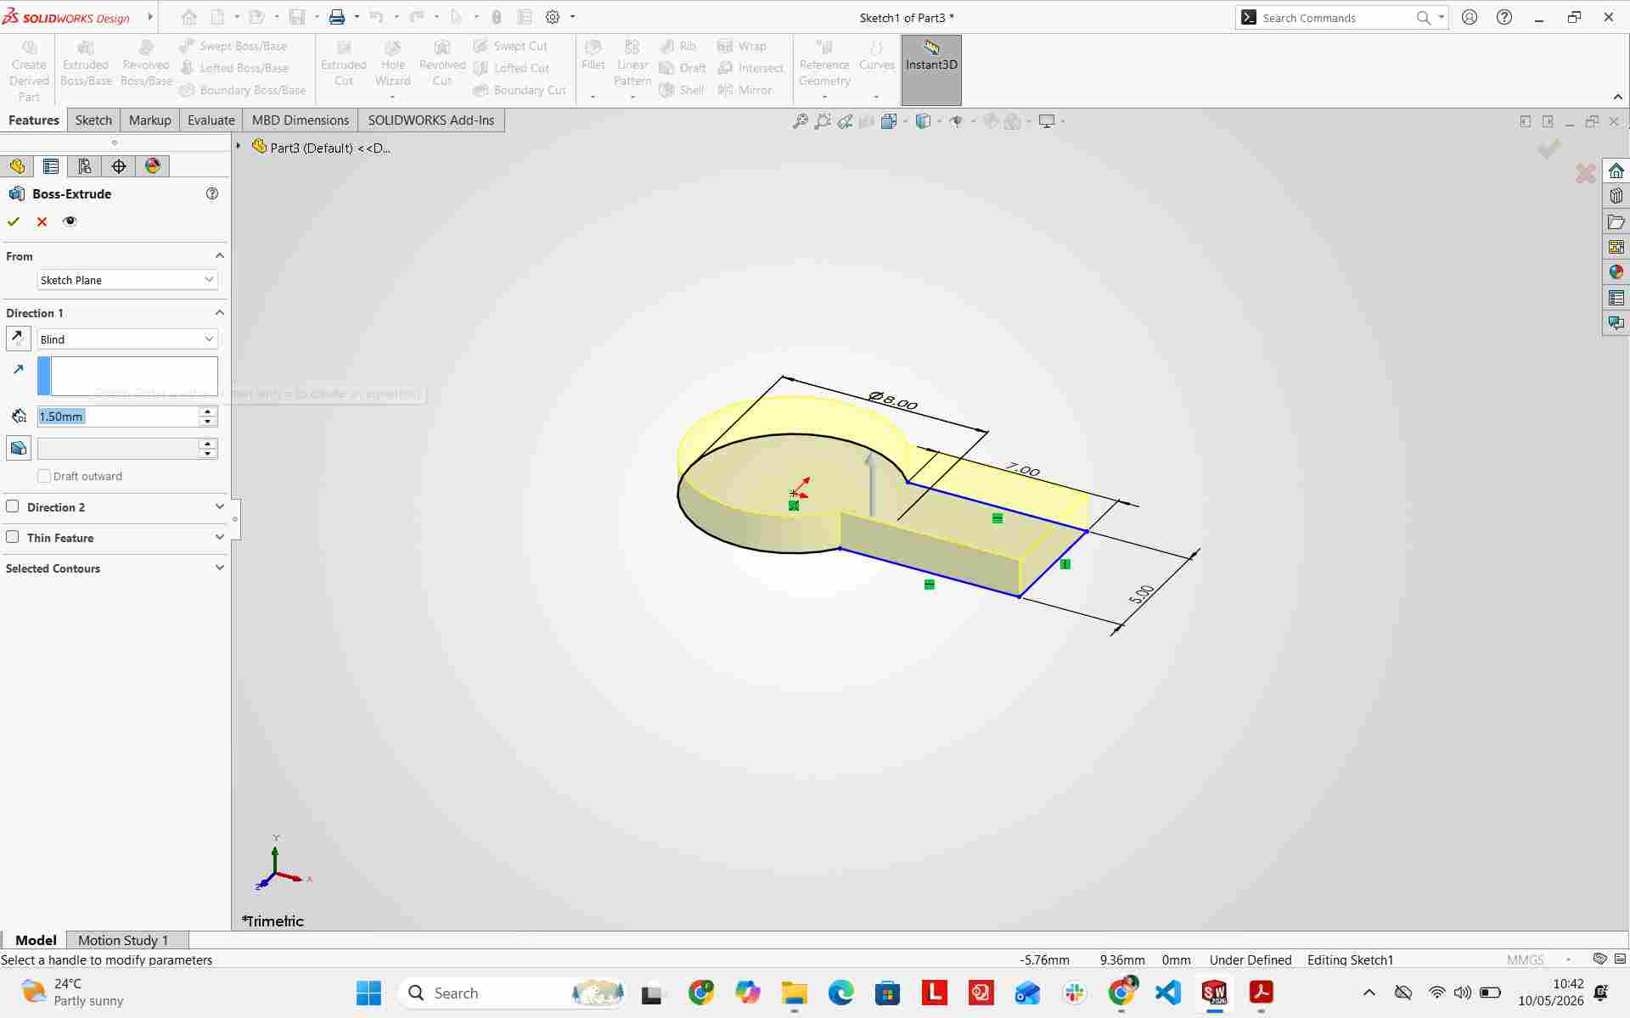Enable Direction 2 checkbox

[x=13, y=506]
